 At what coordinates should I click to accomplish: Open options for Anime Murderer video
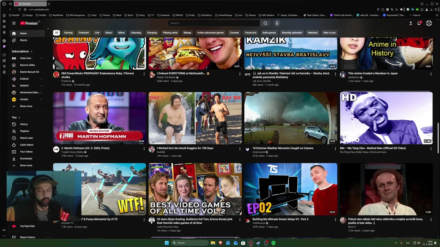(x=431, y=74)
